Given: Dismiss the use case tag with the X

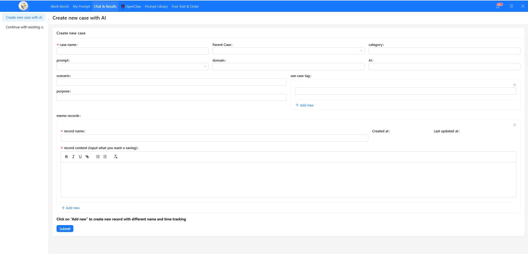Looking at the screenshot, I should pos(514,85).
